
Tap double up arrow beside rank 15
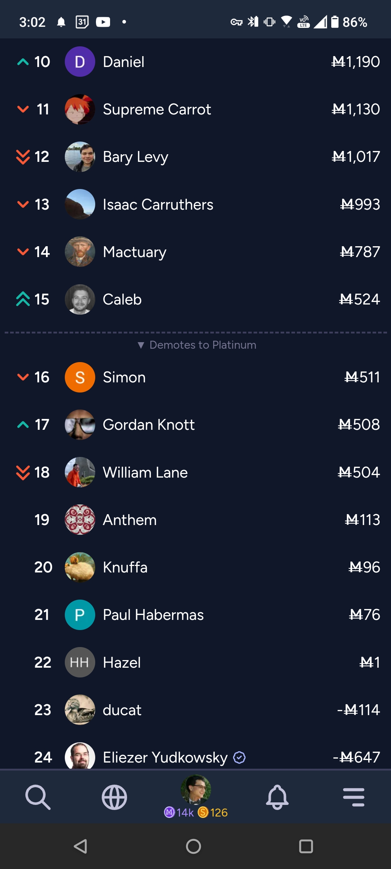coord(23,299)
